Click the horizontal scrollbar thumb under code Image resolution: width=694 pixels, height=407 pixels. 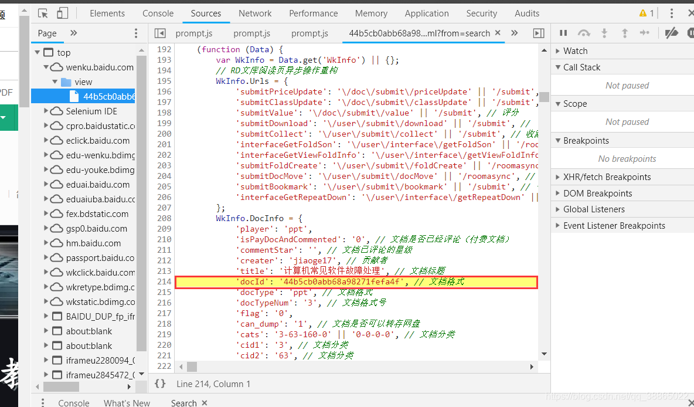pyautogui.click(x=192, y=367)
